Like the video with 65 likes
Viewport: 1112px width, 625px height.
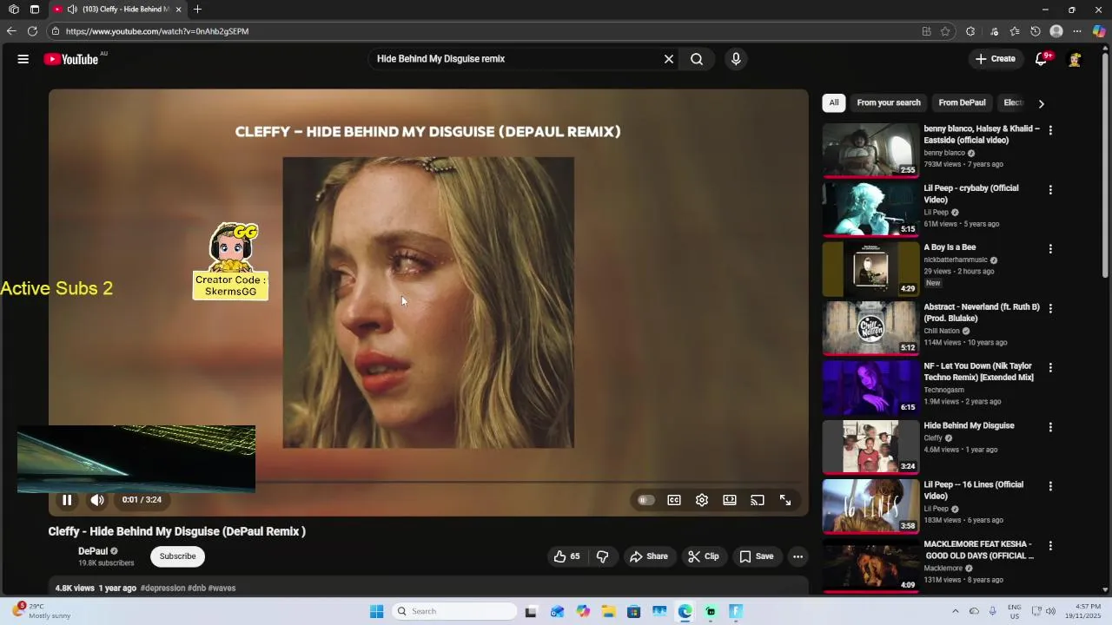click(x=567, y=556)
